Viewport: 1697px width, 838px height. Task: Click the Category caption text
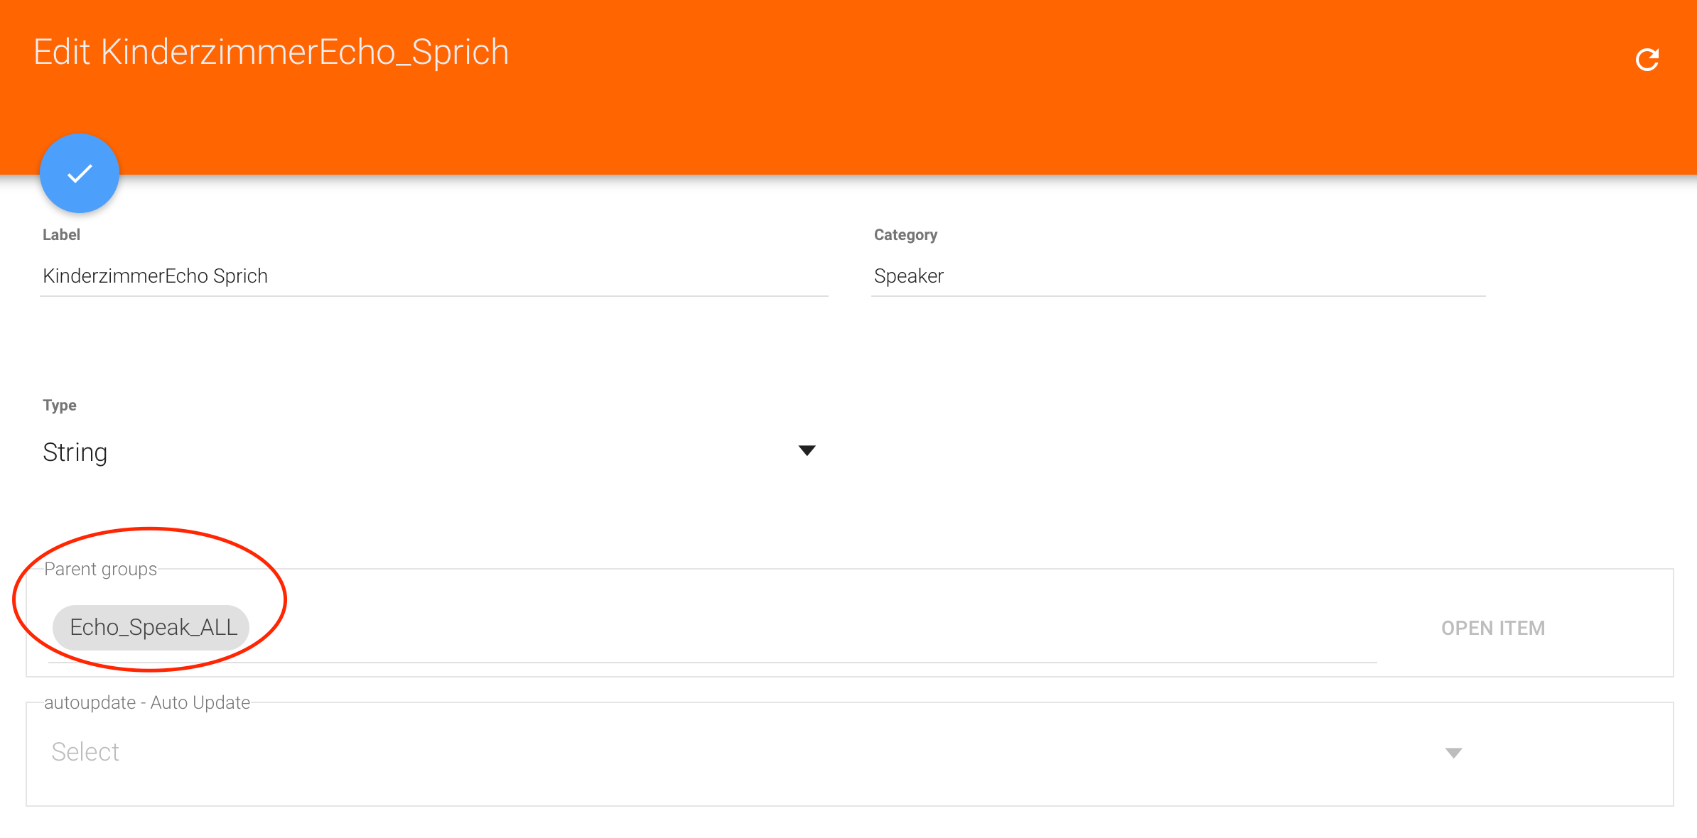click(905, 235)
